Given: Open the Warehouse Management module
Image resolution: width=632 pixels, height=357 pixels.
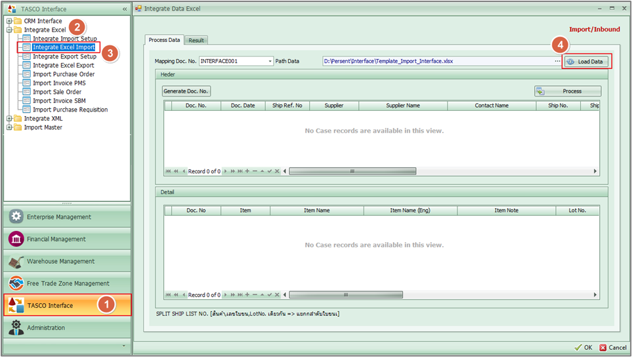Looking at the screenshot, I should (60, 261).
